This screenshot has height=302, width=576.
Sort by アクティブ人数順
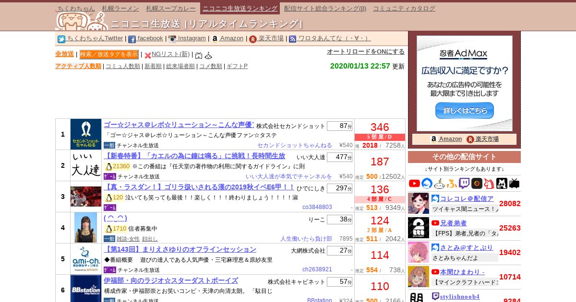point(78,66)
